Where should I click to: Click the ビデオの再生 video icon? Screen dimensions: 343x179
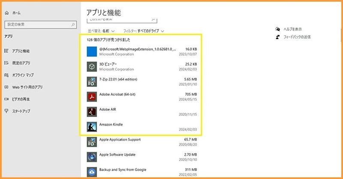click(x=6, y=99)
